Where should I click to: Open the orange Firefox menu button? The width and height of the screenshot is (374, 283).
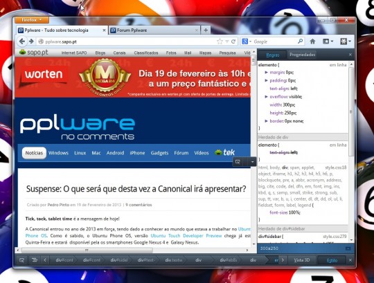(32, 20)
